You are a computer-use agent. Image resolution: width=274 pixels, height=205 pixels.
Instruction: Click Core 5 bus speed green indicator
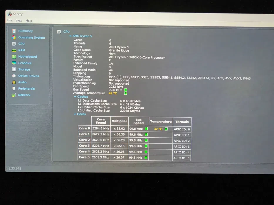pos(146,158)
